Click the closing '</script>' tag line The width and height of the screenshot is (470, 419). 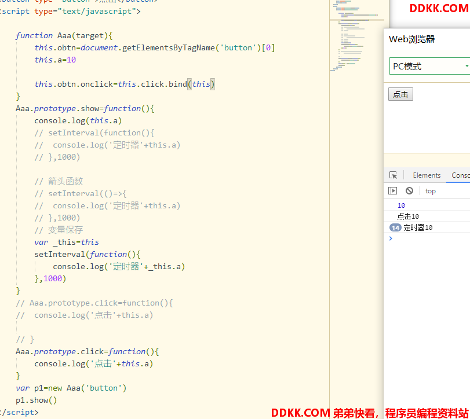[19, 413]
